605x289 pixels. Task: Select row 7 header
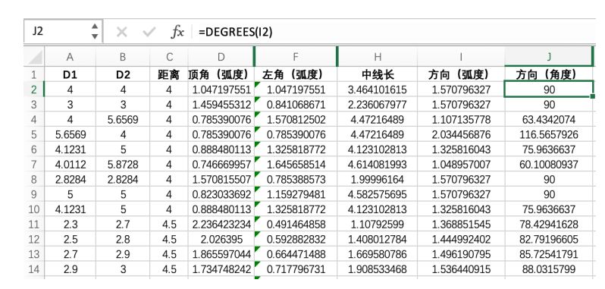pyautogui.click(x=34, y=165)
